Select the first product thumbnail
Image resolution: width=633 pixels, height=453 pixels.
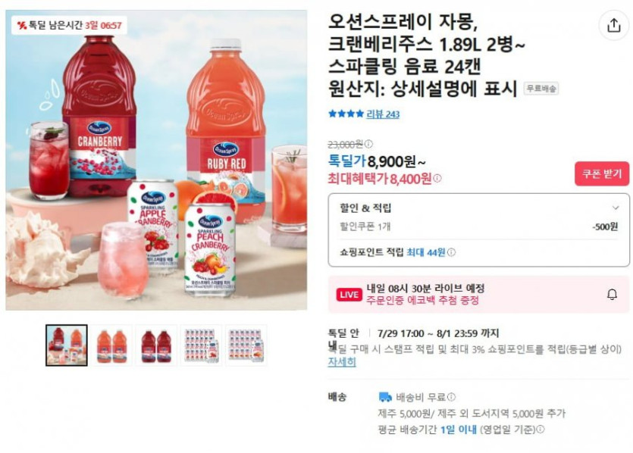click(67, 345)
